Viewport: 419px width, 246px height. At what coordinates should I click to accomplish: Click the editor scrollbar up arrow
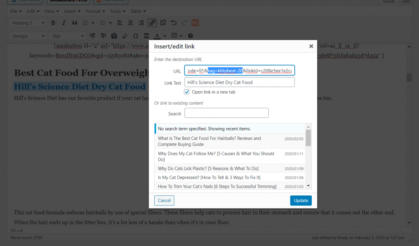pos(409,47)
